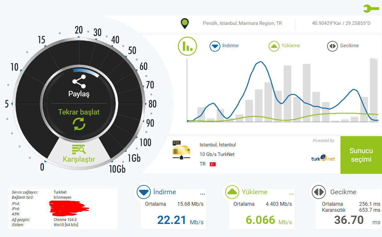The width and height of the screenshot is (382, 237).
Task: Click the location text Pendik, Istanbul, Marmara Region, TR
Action: (242, 23)
